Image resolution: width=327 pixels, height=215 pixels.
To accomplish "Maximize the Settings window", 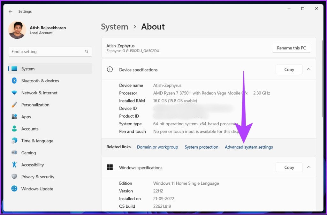I will tap(303, 9).
